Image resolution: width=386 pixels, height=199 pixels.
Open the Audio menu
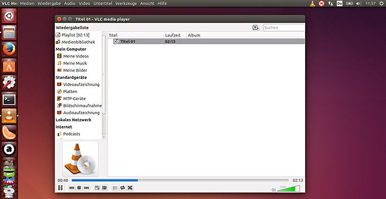[x=70, y=4]
